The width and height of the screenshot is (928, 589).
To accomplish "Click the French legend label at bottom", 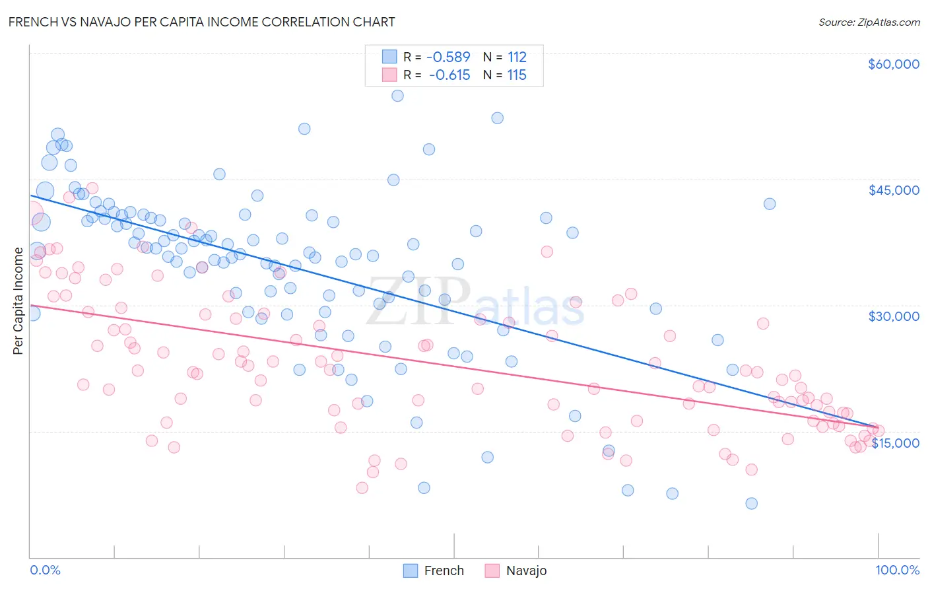I will (x=444, y=571).
